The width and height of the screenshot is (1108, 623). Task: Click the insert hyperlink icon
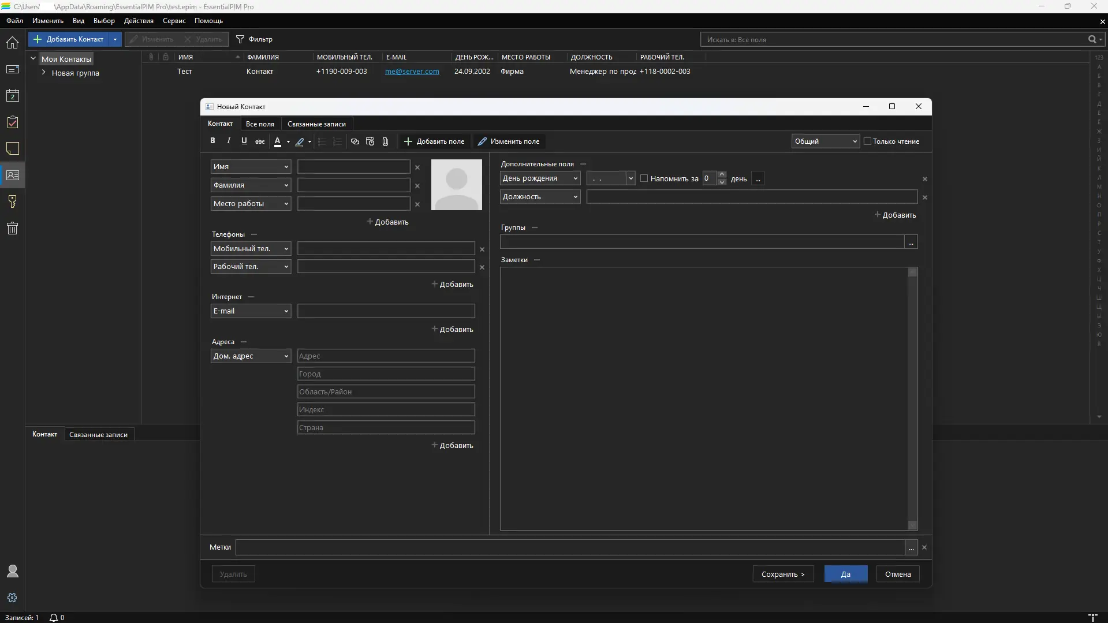coord(355,141)
